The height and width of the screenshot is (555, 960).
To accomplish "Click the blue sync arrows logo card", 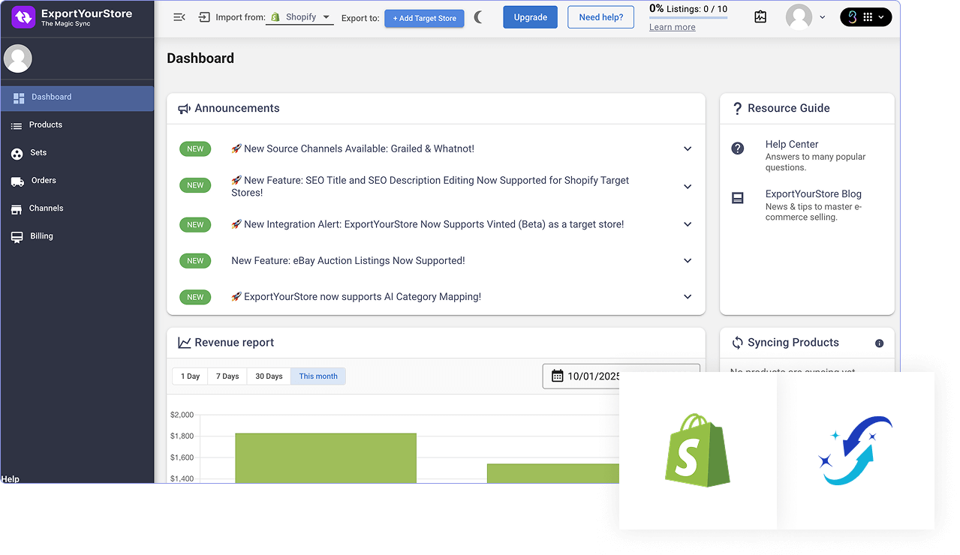I will 856,450.
